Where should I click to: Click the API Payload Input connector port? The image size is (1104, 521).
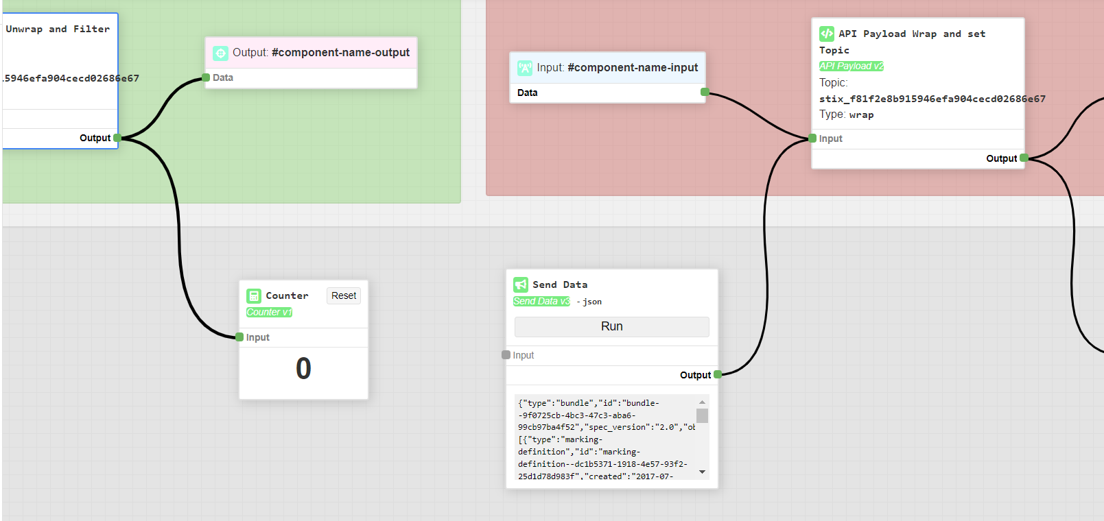[x=812, y=138]
